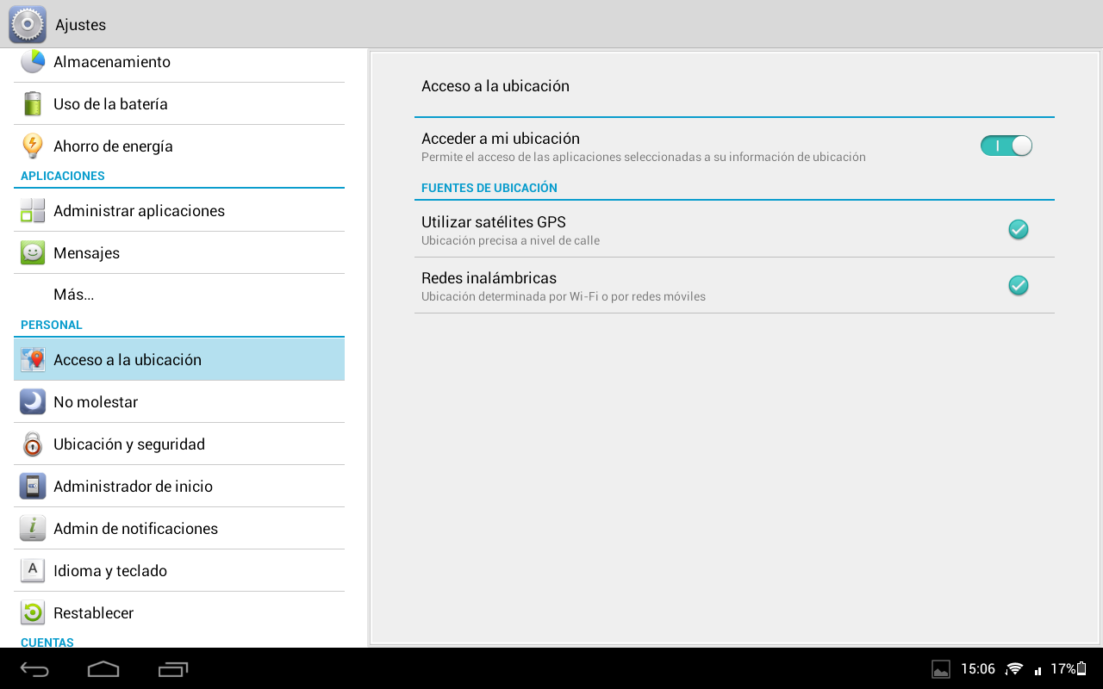Click the Almacenamiento pie chart icon
Image resolution: width=1103 pixels, height=689 pixels.
pos(33,62)
